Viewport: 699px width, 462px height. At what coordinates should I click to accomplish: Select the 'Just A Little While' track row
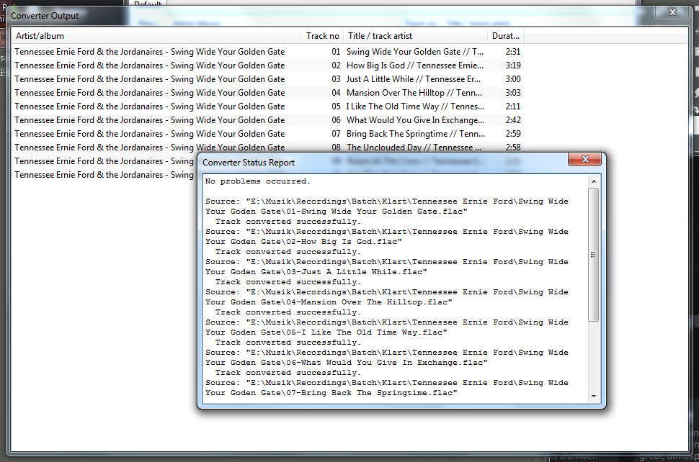[267, 79]
